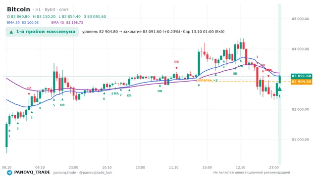Click the 08.10 date axis label
Image resolution: width=317 pixels, height=178 pixels.
tap(6, 168)
